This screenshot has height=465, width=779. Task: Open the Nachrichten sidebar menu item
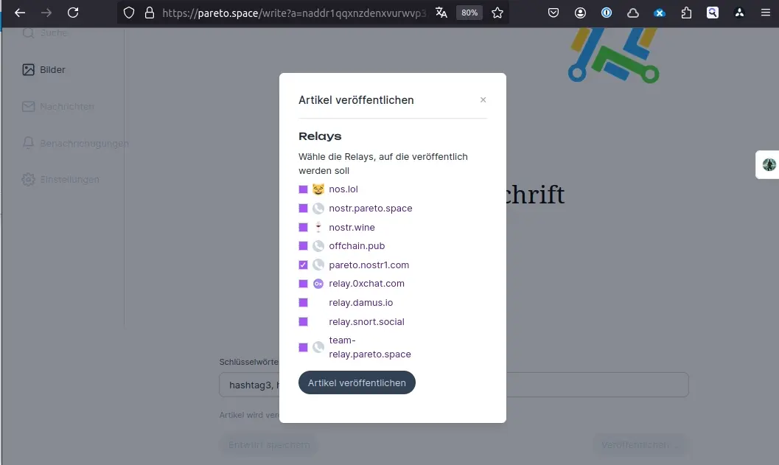pyautogui.click(x=58, y=106)
